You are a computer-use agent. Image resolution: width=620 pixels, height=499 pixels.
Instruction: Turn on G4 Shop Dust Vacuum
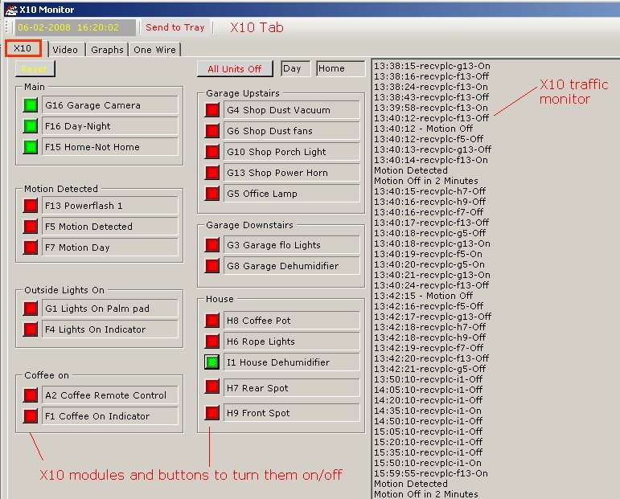point(212,110)
